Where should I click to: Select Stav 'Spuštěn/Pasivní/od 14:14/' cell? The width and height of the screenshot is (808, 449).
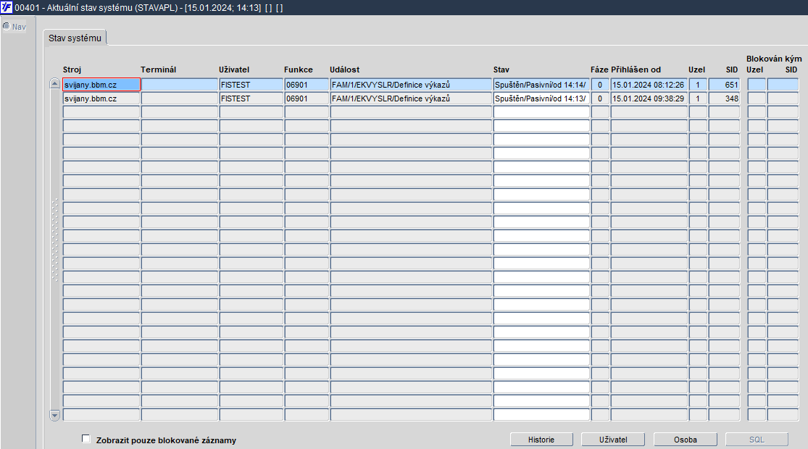(541, 85)
